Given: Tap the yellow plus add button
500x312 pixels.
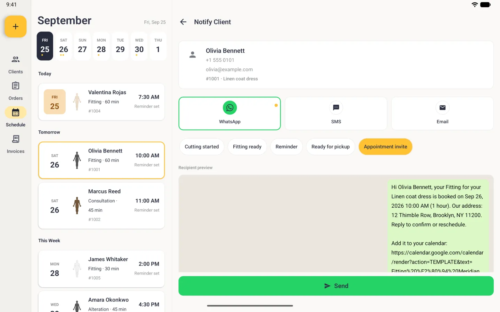Looking at the screenshot, I should point(16,26).
